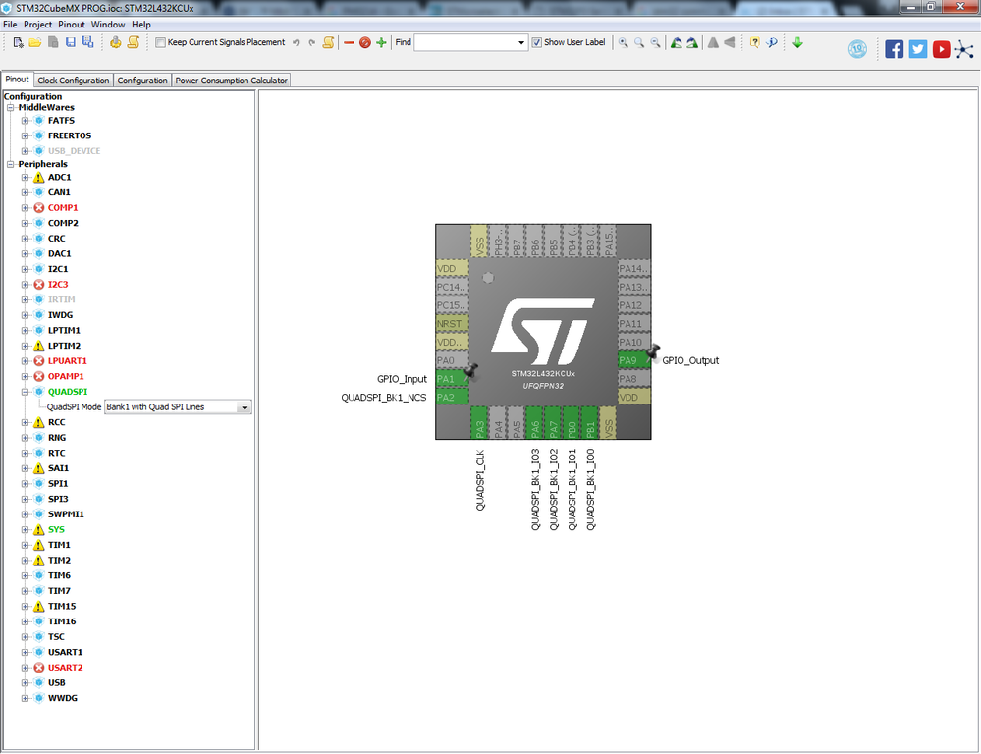Click the red minus Collapse All icon
The image size is (981, 754).
tap(350, 42)
